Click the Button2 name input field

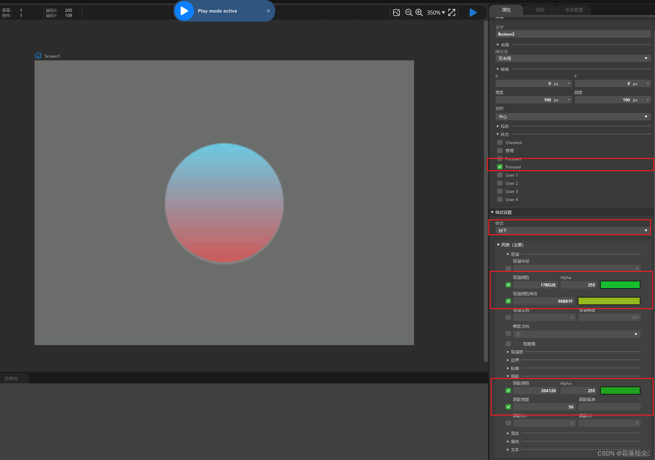573,34
